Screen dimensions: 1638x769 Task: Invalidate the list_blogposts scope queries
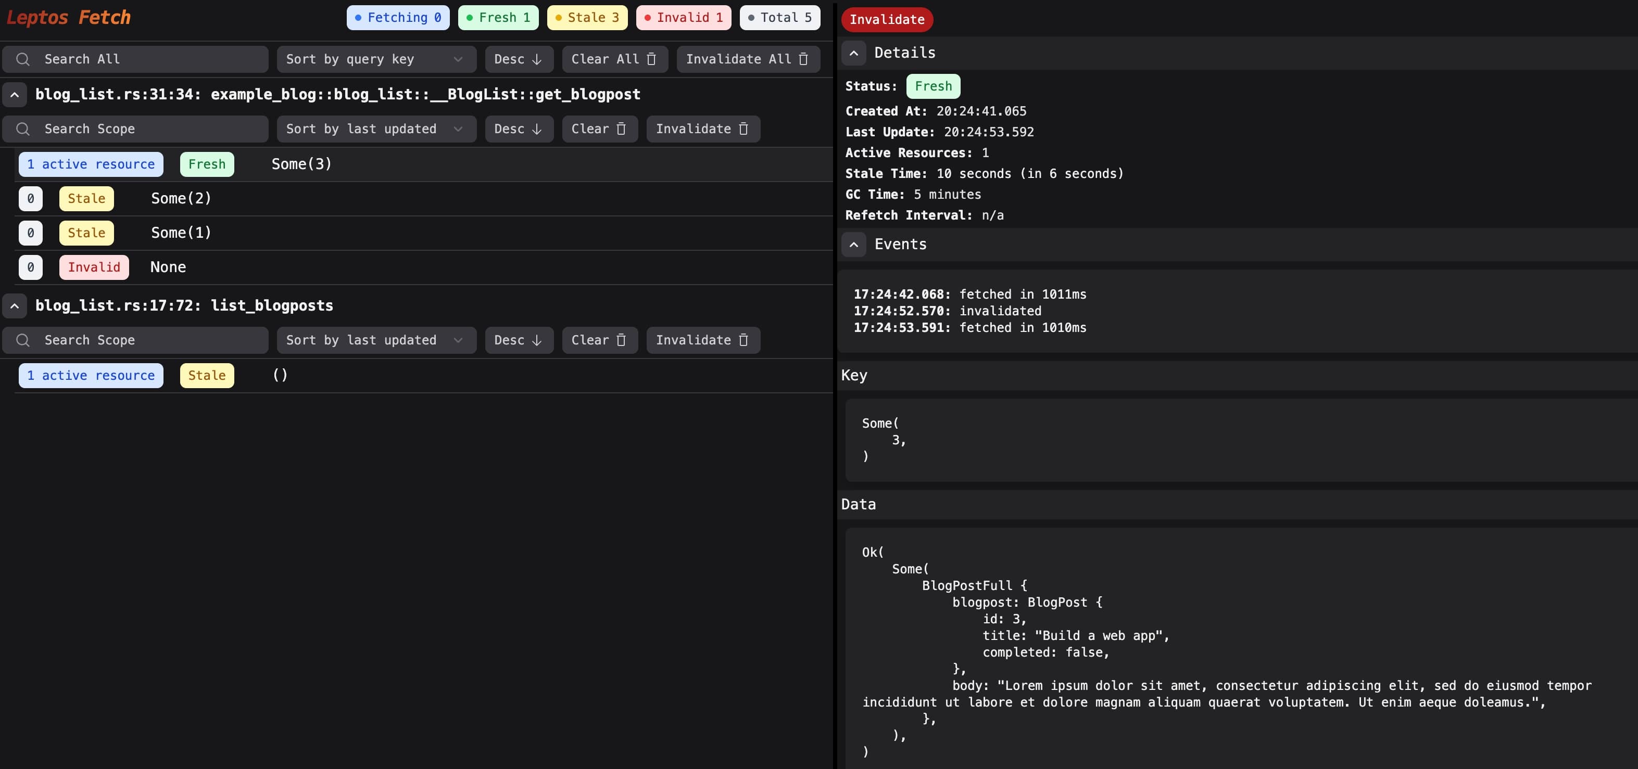pyautogui.click(x=702, y=340)
